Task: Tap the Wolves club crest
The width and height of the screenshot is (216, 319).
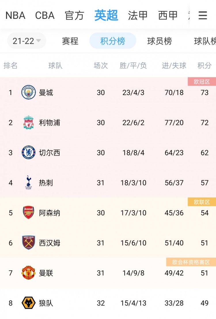Action: [29, 303]
